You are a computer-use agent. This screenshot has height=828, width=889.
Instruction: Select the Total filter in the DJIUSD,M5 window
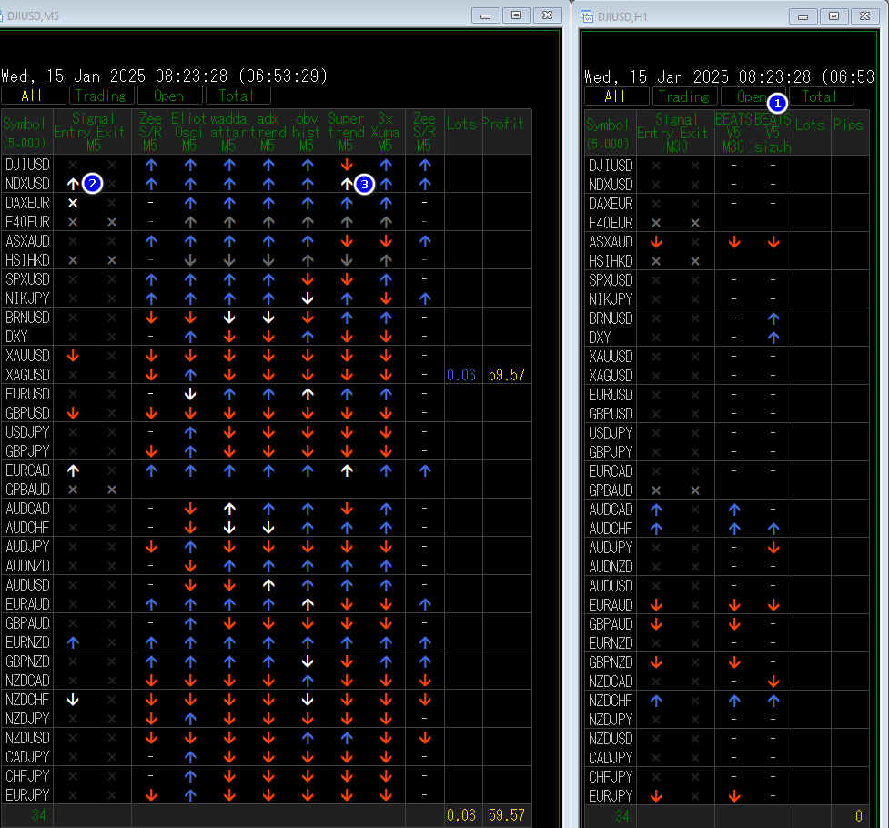[237, 96]
